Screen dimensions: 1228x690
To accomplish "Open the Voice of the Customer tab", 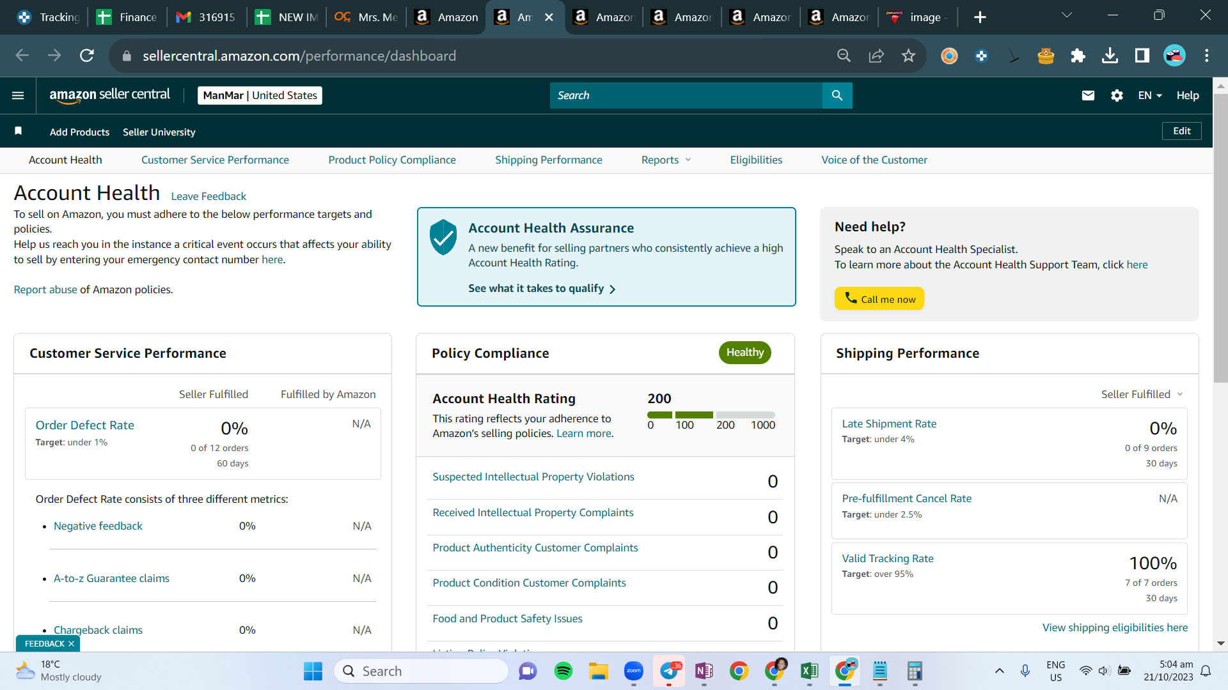I will tap(874, 160).
